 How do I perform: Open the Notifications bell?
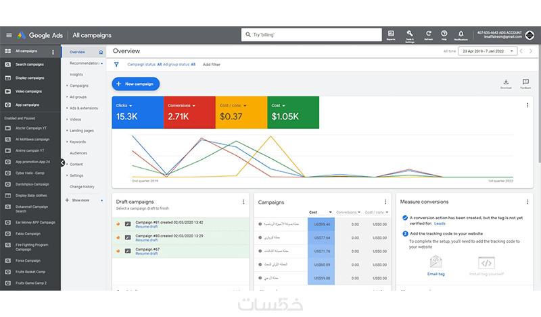(x=461, y=35)
